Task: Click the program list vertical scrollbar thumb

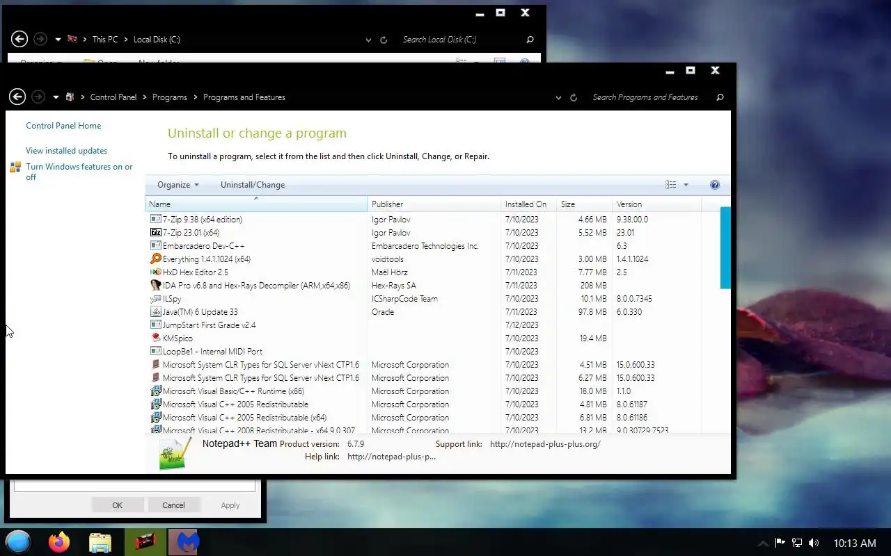Action: coord(725,247)
